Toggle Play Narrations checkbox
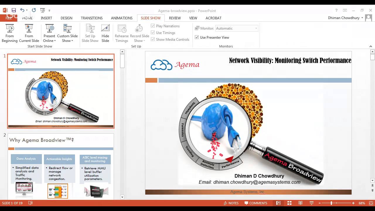Image resolution: width=375 pixels, height=211 pixels. pos(153,26)
